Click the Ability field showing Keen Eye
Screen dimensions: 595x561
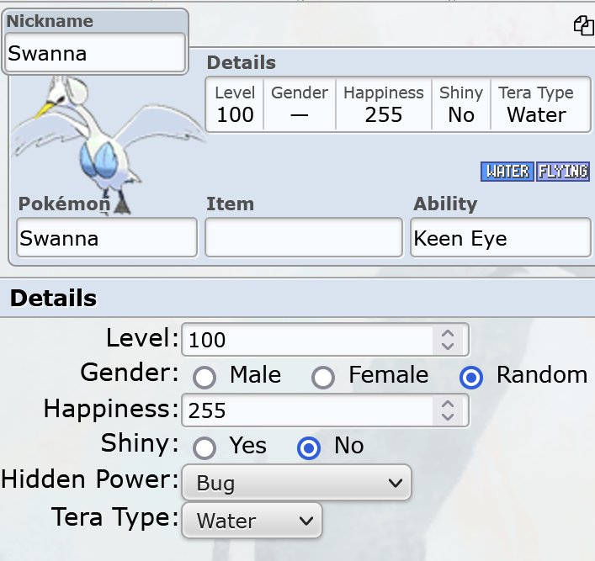click(x=501, y=237)
